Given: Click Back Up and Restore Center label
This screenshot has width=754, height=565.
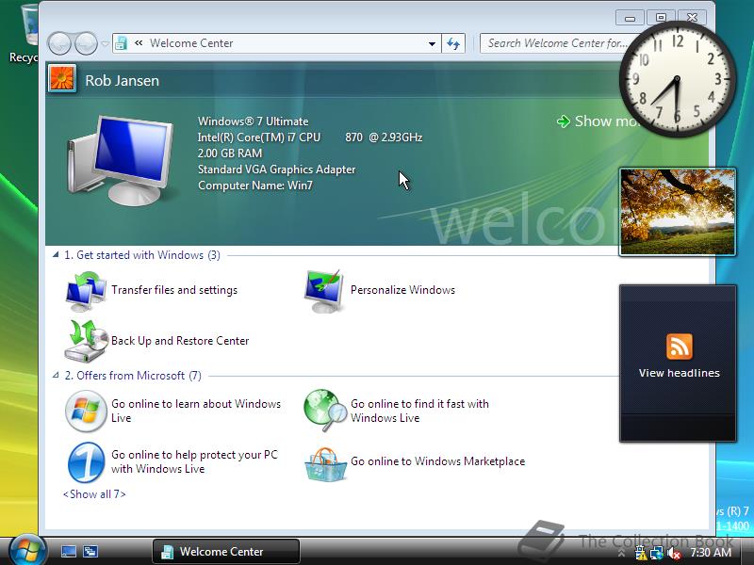Looking at the screenshot, I should click(x=180, y=341).
